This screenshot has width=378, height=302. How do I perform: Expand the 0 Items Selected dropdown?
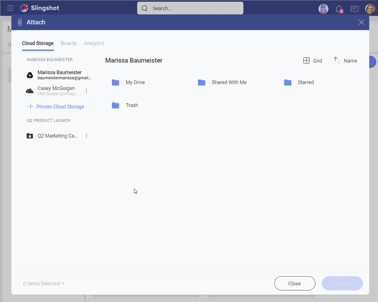44,284
